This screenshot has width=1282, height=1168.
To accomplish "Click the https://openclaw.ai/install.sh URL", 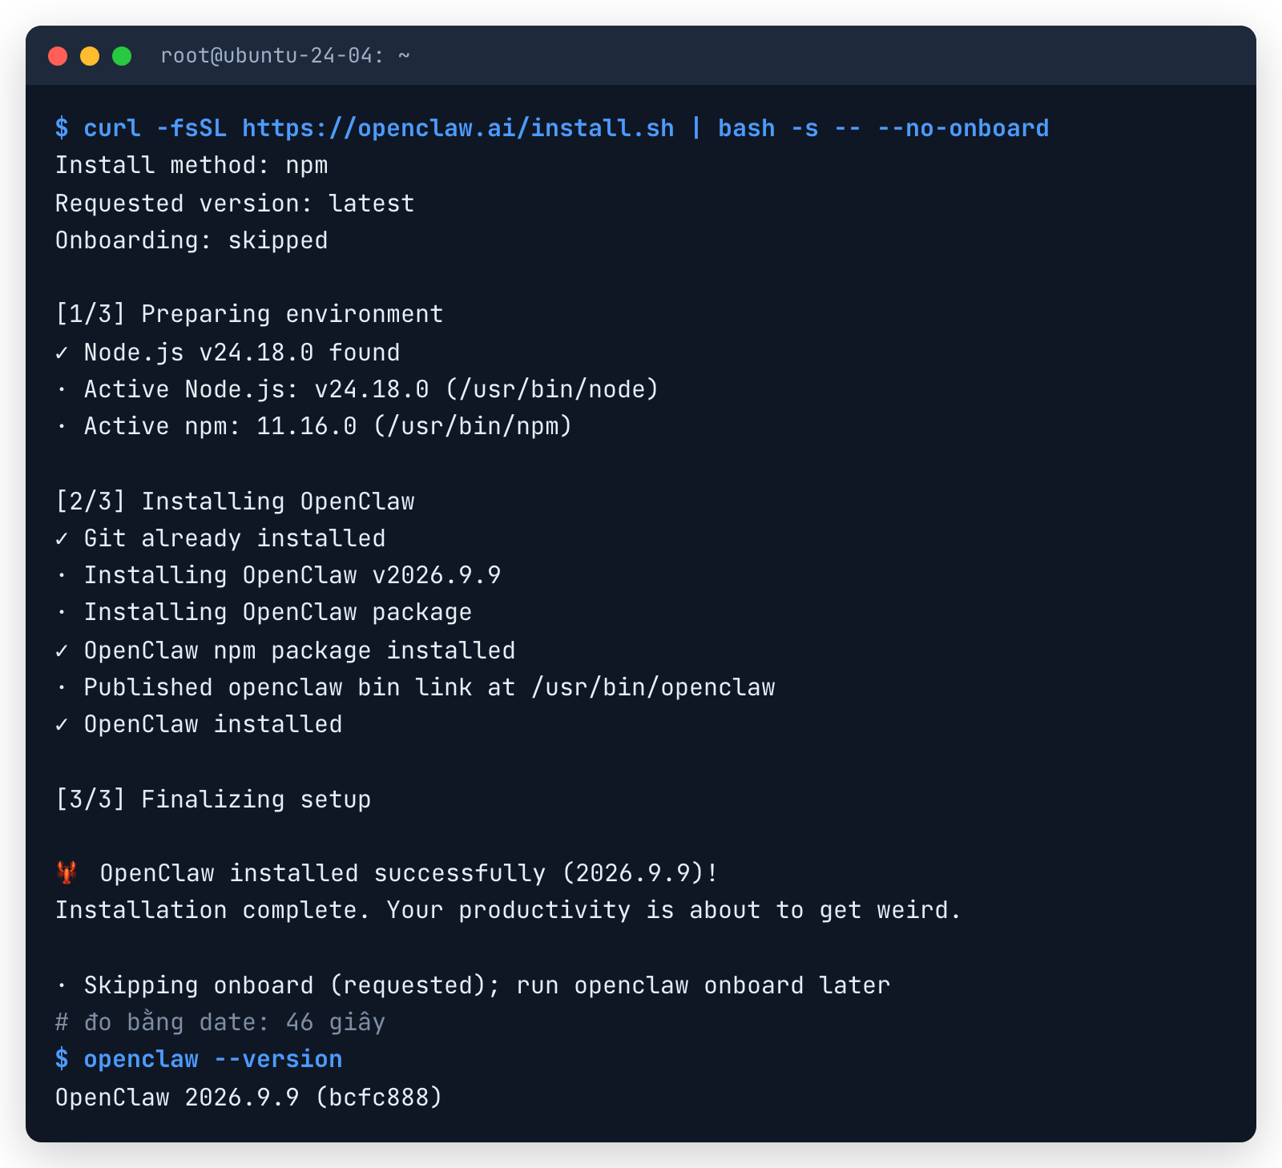I will 458,128.
